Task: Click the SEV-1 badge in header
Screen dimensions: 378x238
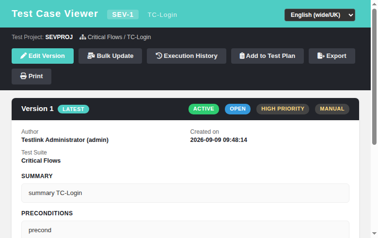Action: [x=123, y=14]
